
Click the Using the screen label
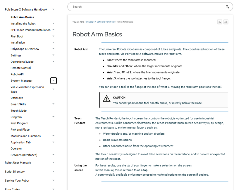click(81, 168)
